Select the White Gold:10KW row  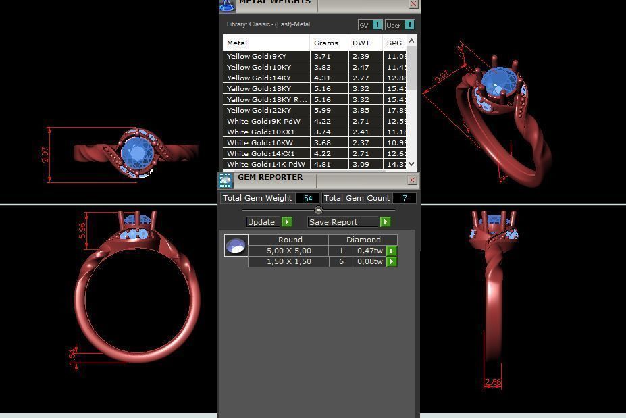(314, 142)
